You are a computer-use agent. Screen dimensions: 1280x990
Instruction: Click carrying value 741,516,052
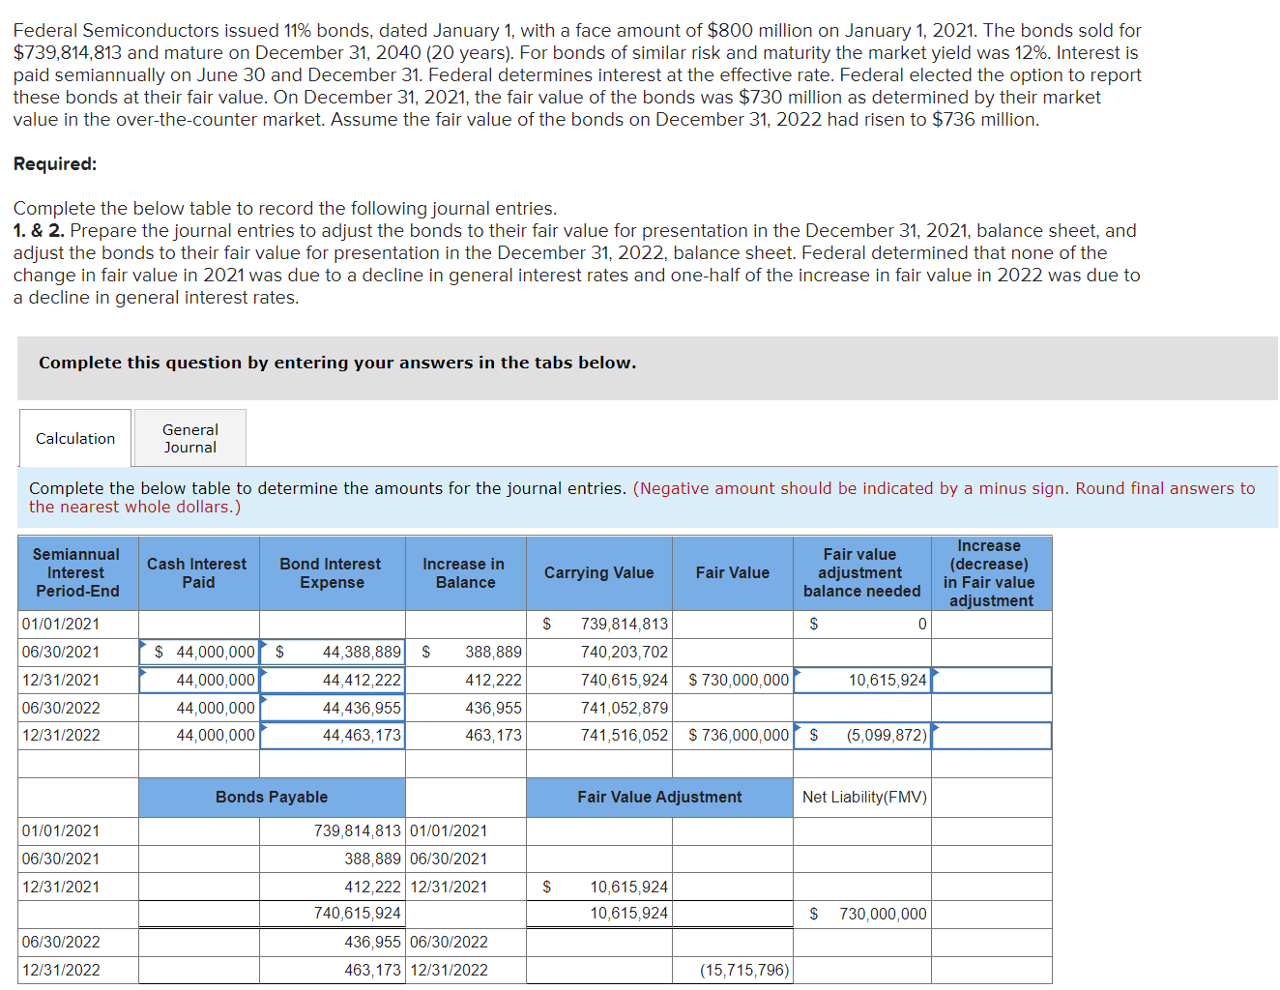pos(599,736)
